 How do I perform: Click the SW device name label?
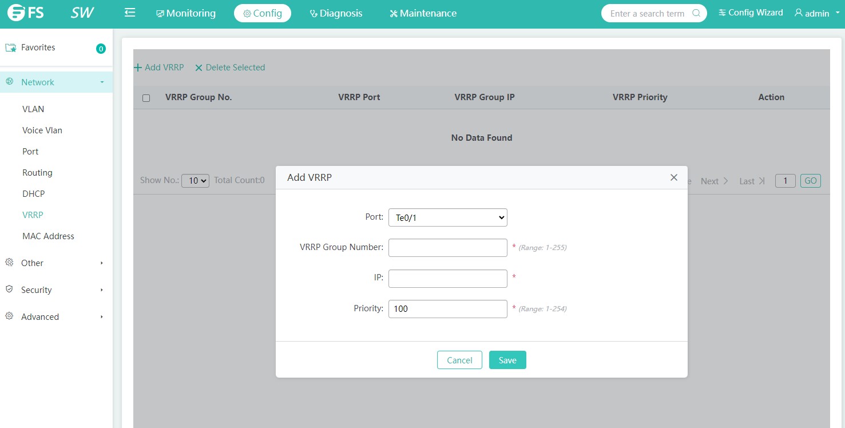click(82, 13)
